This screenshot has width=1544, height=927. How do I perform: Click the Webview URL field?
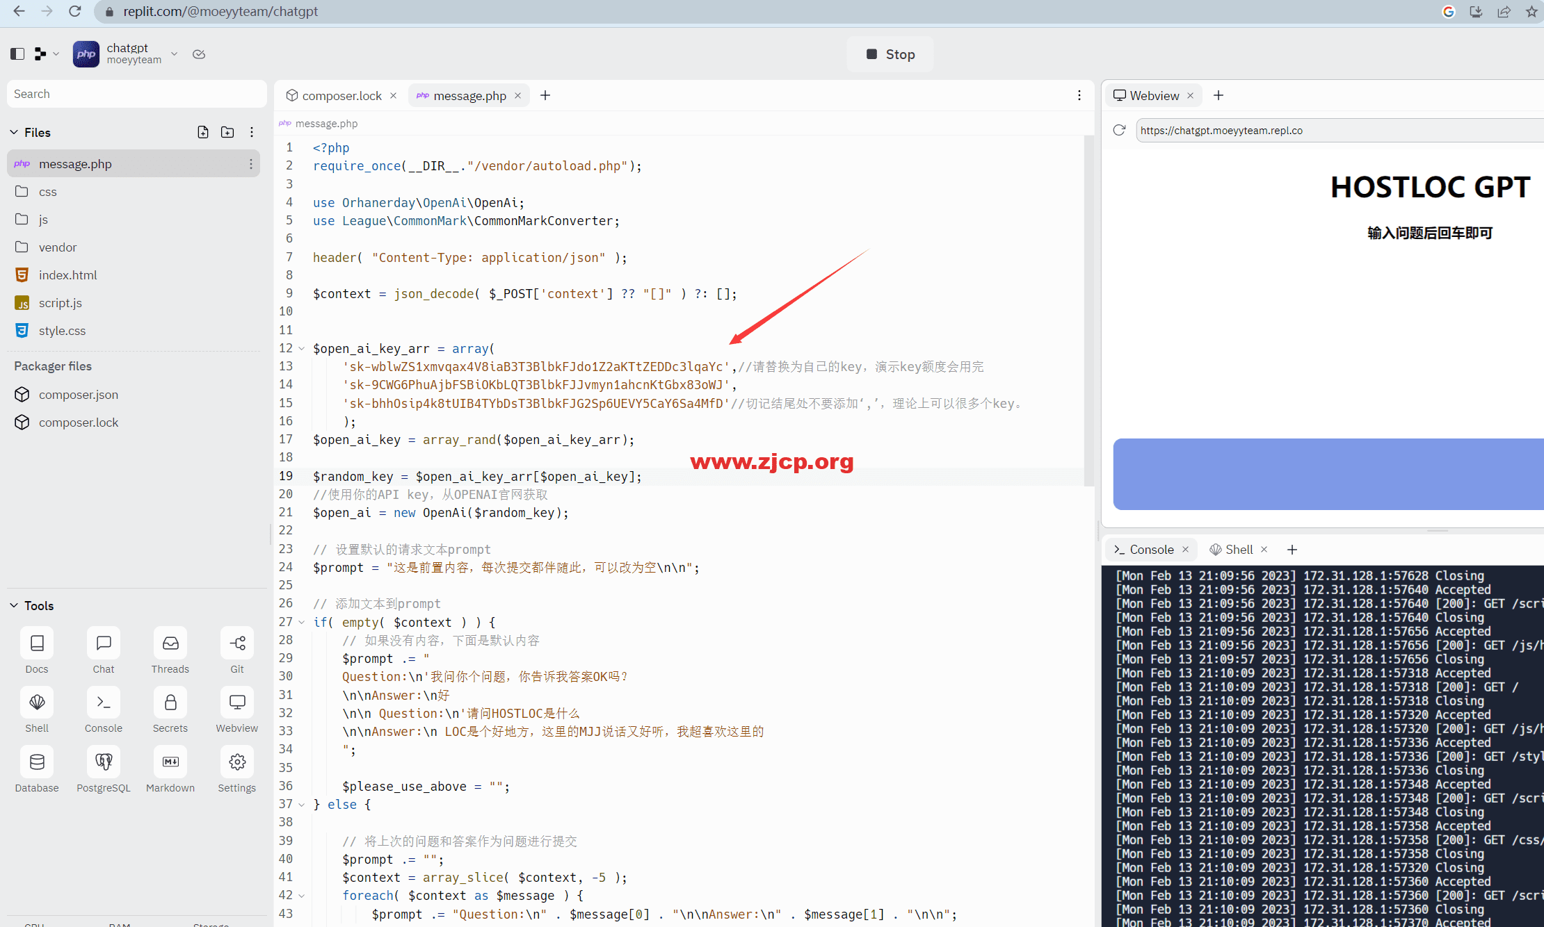point(1340,130)
